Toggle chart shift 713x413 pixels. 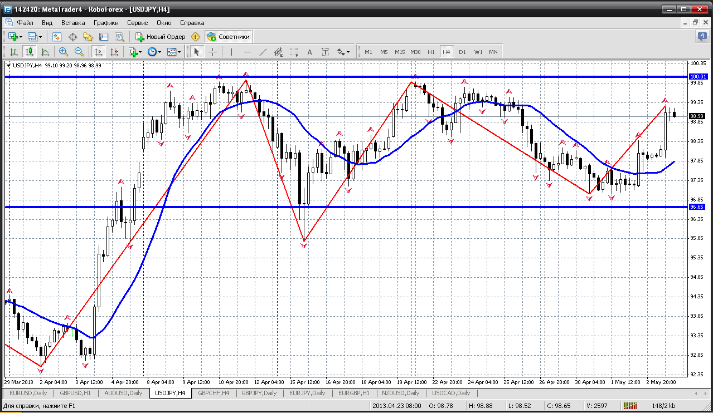pyautogui.click(x=114, y=52)
